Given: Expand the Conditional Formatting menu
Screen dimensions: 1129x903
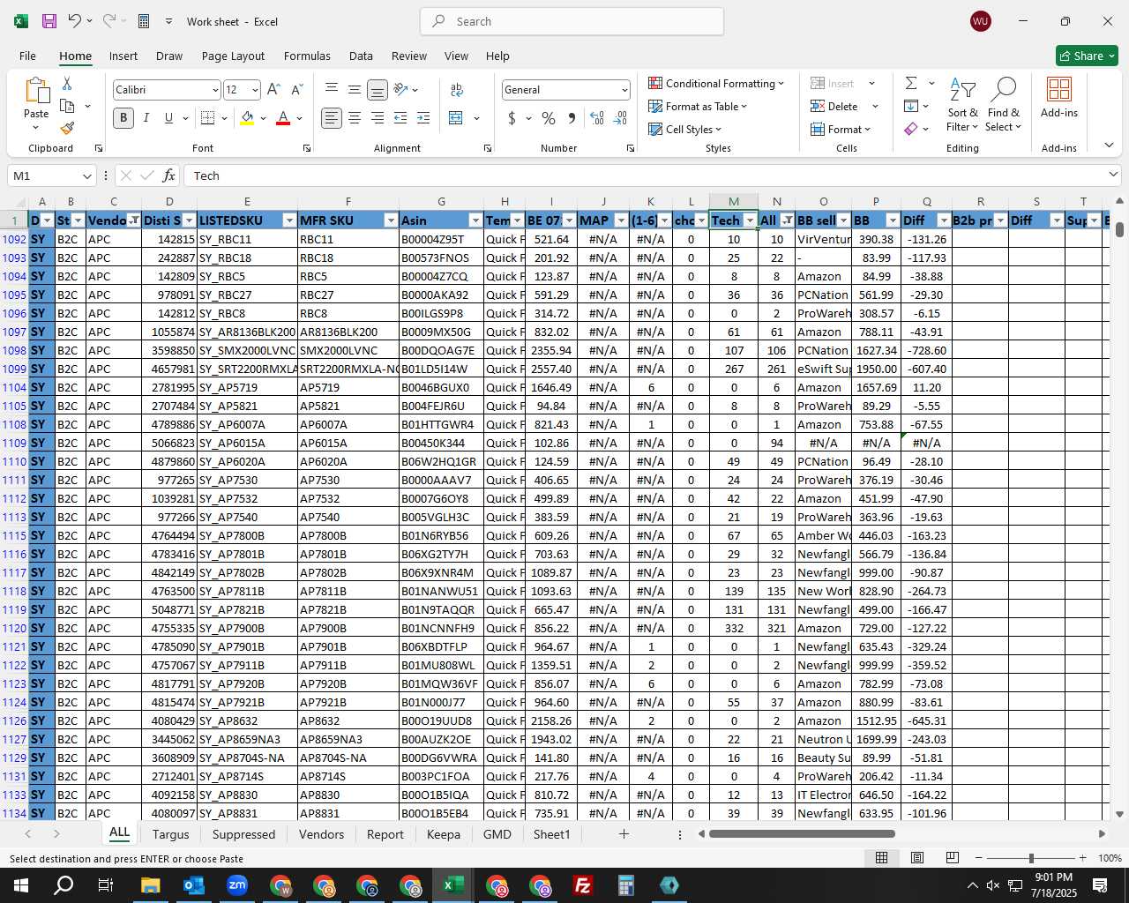Looking at the screenshot, I should [x=716, y=83].
